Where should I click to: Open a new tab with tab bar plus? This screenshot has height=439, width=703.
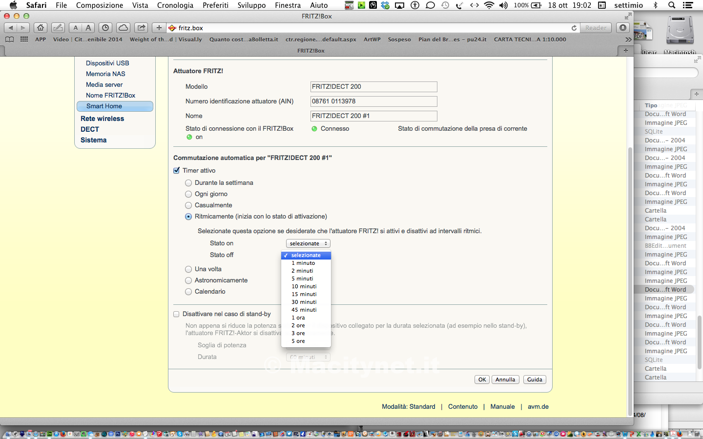pyautogui.click(x=625, y=50)
